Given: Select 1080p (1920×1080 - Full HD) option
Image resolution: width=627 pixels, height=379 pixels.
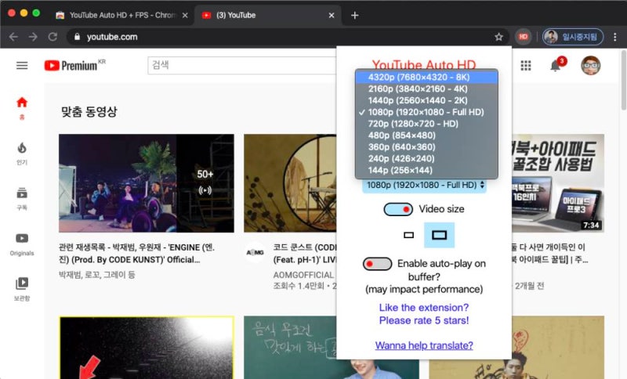Looking at the screenshot, I should tap(426, 112).
